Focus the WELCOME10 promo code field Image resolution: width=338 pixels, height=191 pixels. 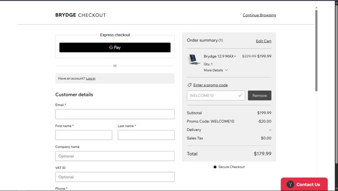click(x=216, y=96)
